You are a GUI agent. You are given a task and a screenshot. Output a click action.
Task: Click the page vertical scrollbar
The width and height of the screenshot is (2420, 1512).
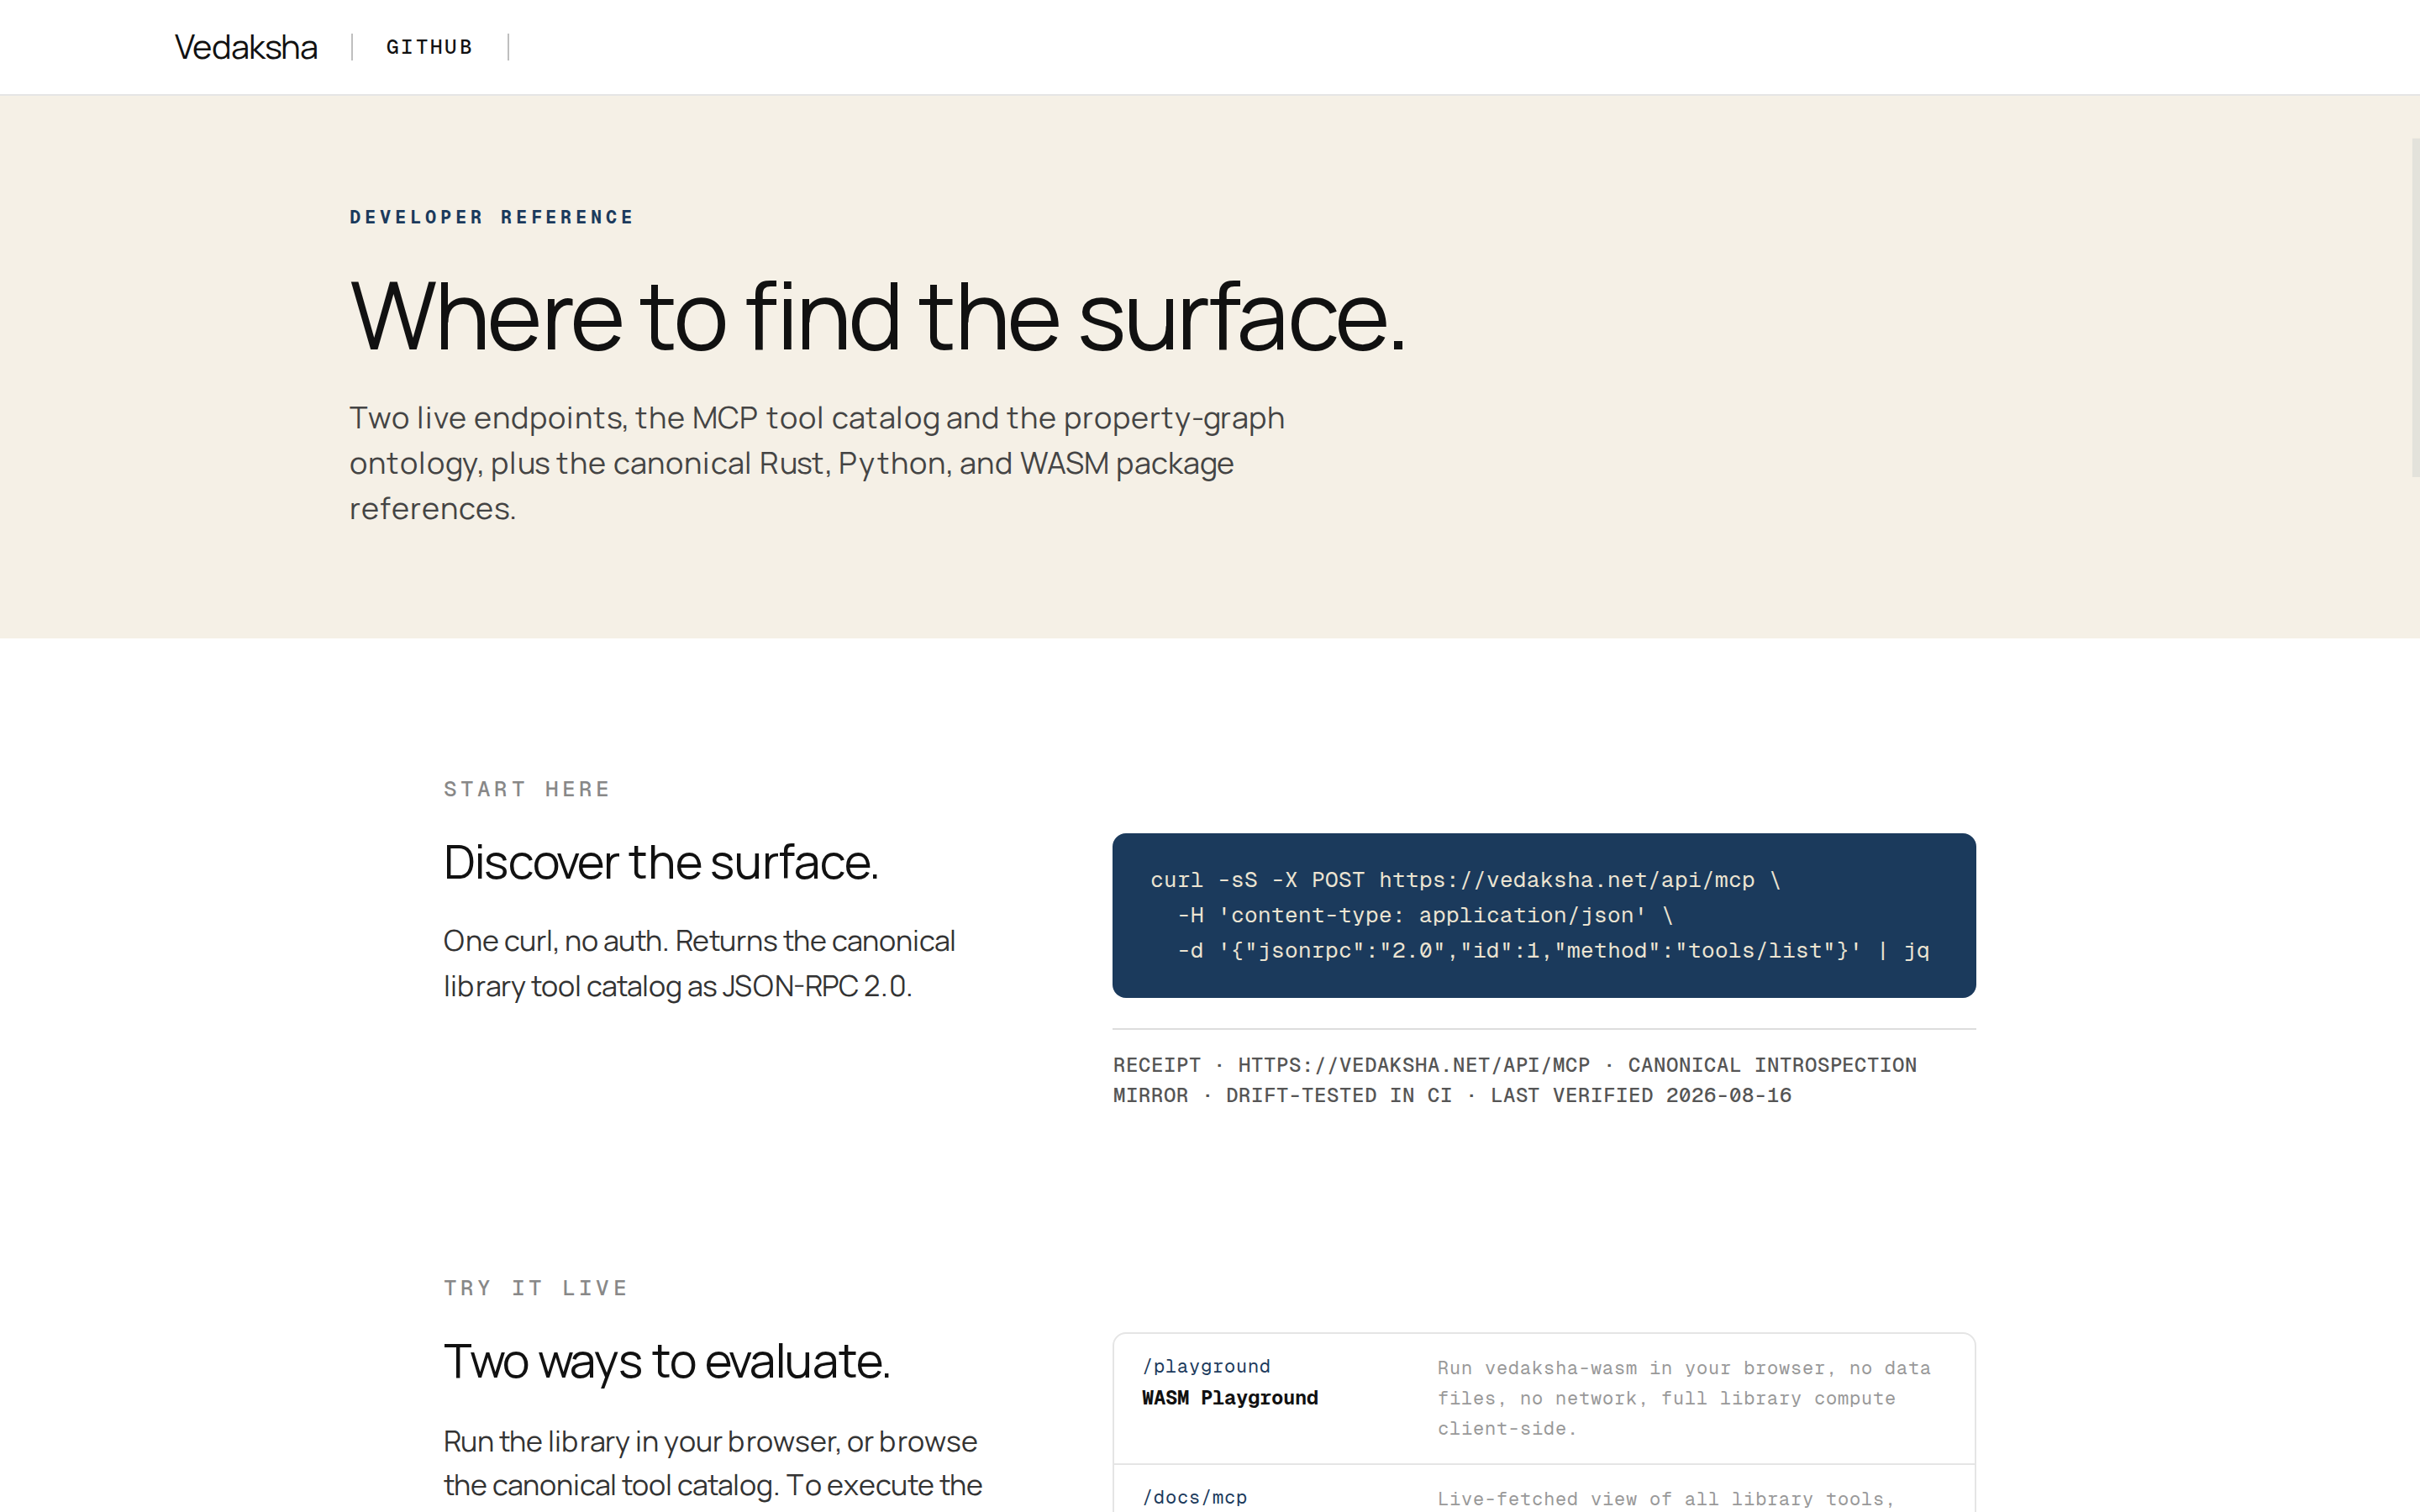(2414, 307)
